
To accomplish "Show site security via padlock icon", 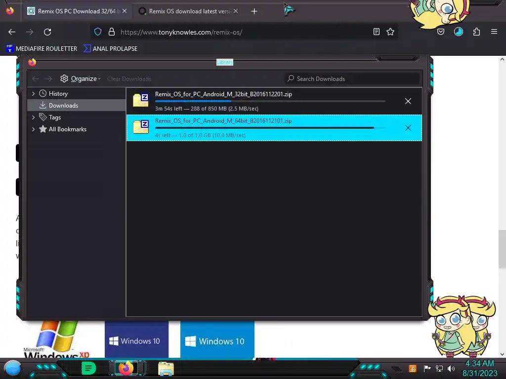I will (x=112, y=32).
